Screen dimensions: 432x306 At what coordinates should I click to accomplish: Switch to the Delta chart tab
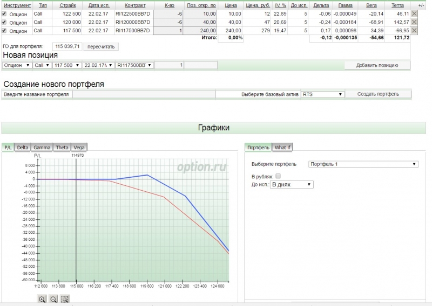pyautogui.click(x=23, y=148)
